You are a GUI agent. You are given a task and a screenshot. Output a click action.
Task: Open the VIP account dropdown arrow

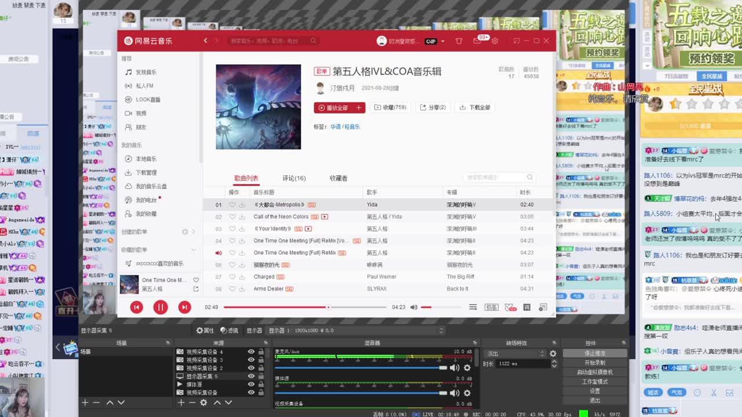click(443, 41)
